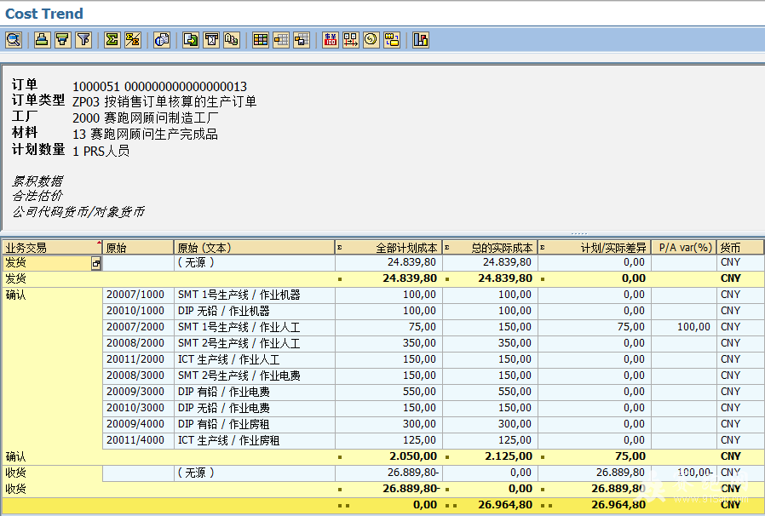Viewport: 765px width, 516px height.
Task: Click the red currency 100 icon
Action: pos(331,39)
